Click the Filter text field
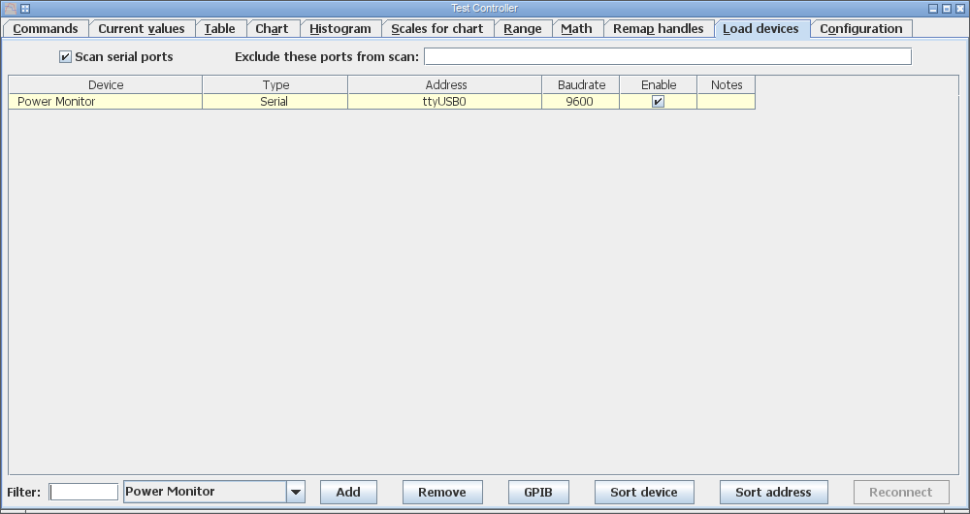The image size is (970, 514). [x=83, y=492]
